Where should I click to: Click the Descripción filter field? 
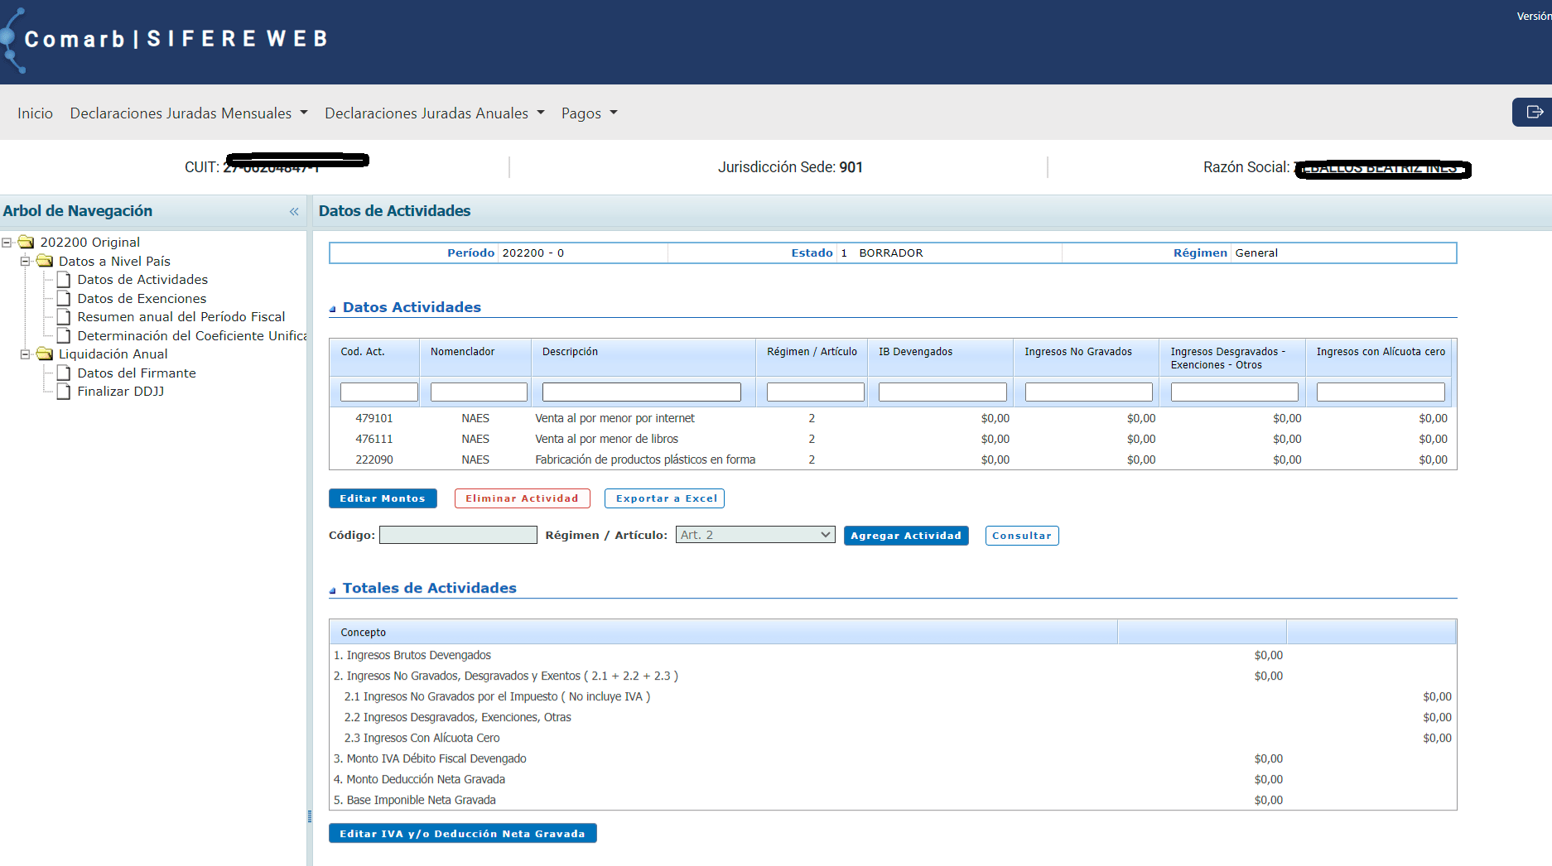tap(641, 392)
